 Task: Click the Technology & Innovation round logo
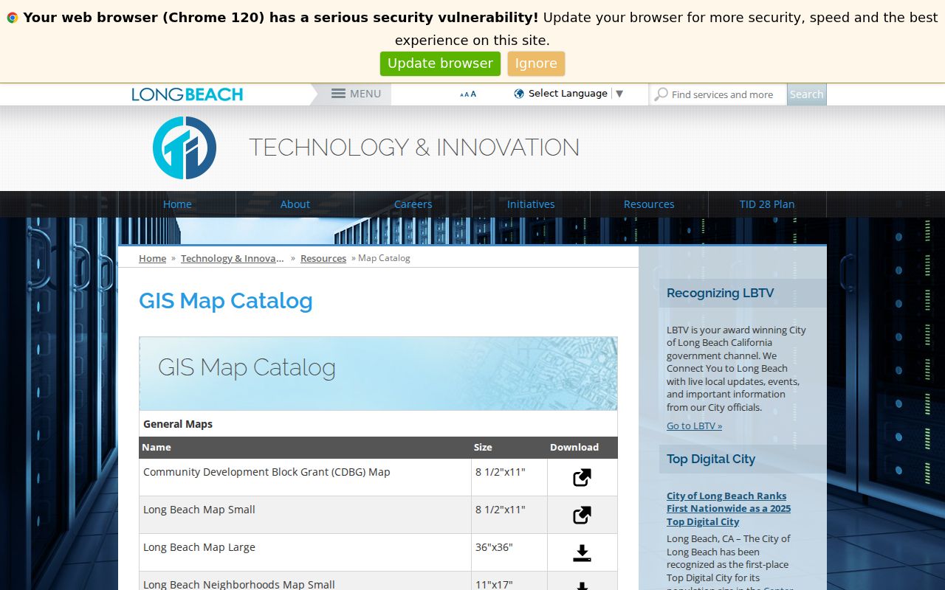point(185,147)
